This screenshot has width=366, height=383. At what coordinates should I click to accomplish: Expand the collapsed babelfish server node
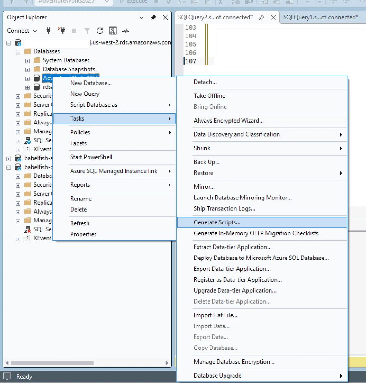click(x=9, y=158)
